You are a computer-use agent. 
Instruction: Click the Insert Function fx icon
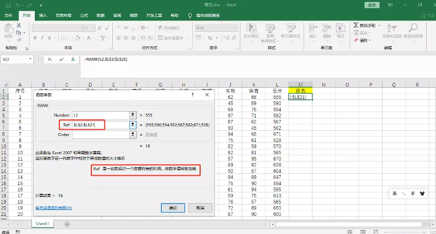(73, 59)
